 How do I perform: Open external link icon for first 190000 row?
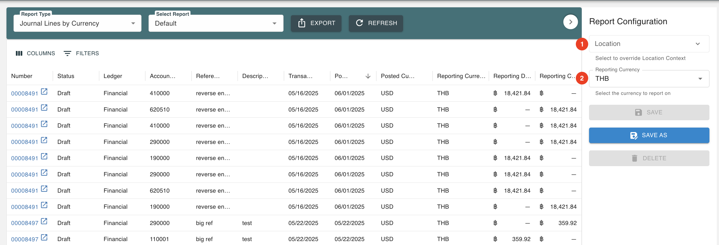coord(44,156)
